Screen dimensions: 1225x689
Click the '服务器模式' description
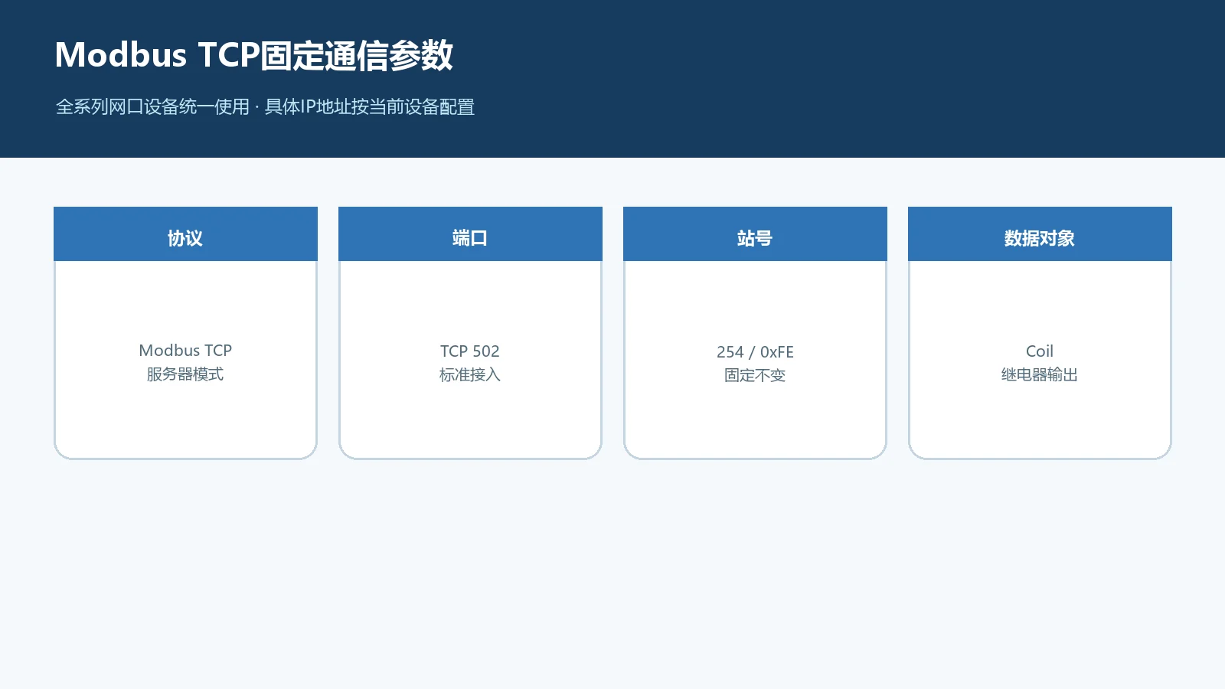coord(185,374)
